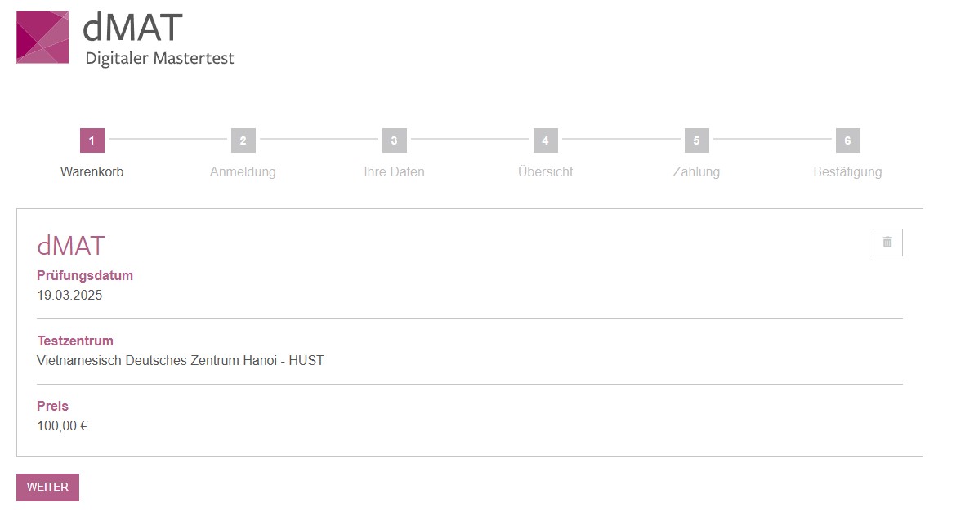
Task: Jump to the Zahlung step label
Action: 696,172
